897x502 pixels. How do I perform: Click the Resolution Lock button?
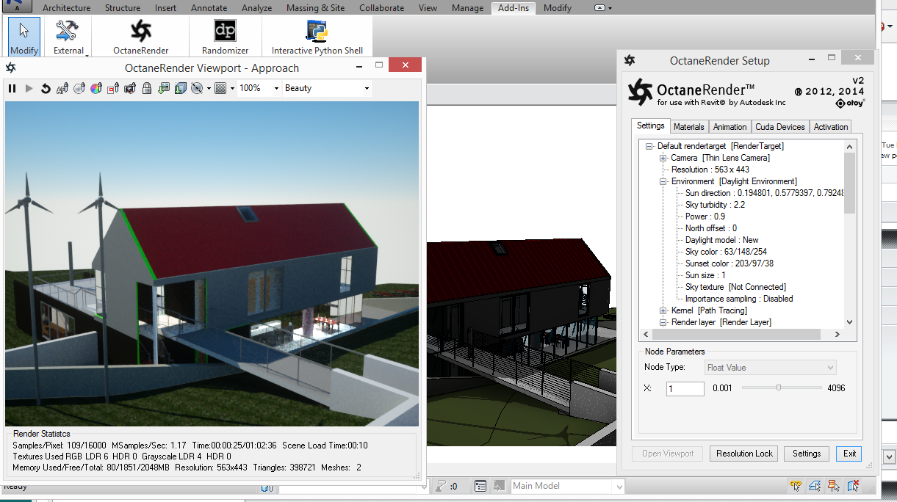tap(744, 454)
